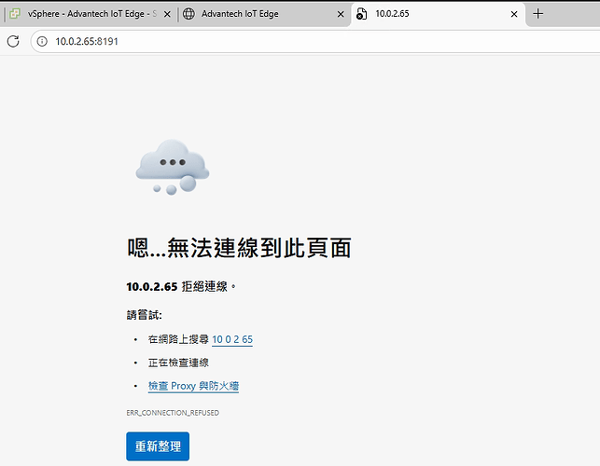View site information icon in address bar

pos(42,41)
